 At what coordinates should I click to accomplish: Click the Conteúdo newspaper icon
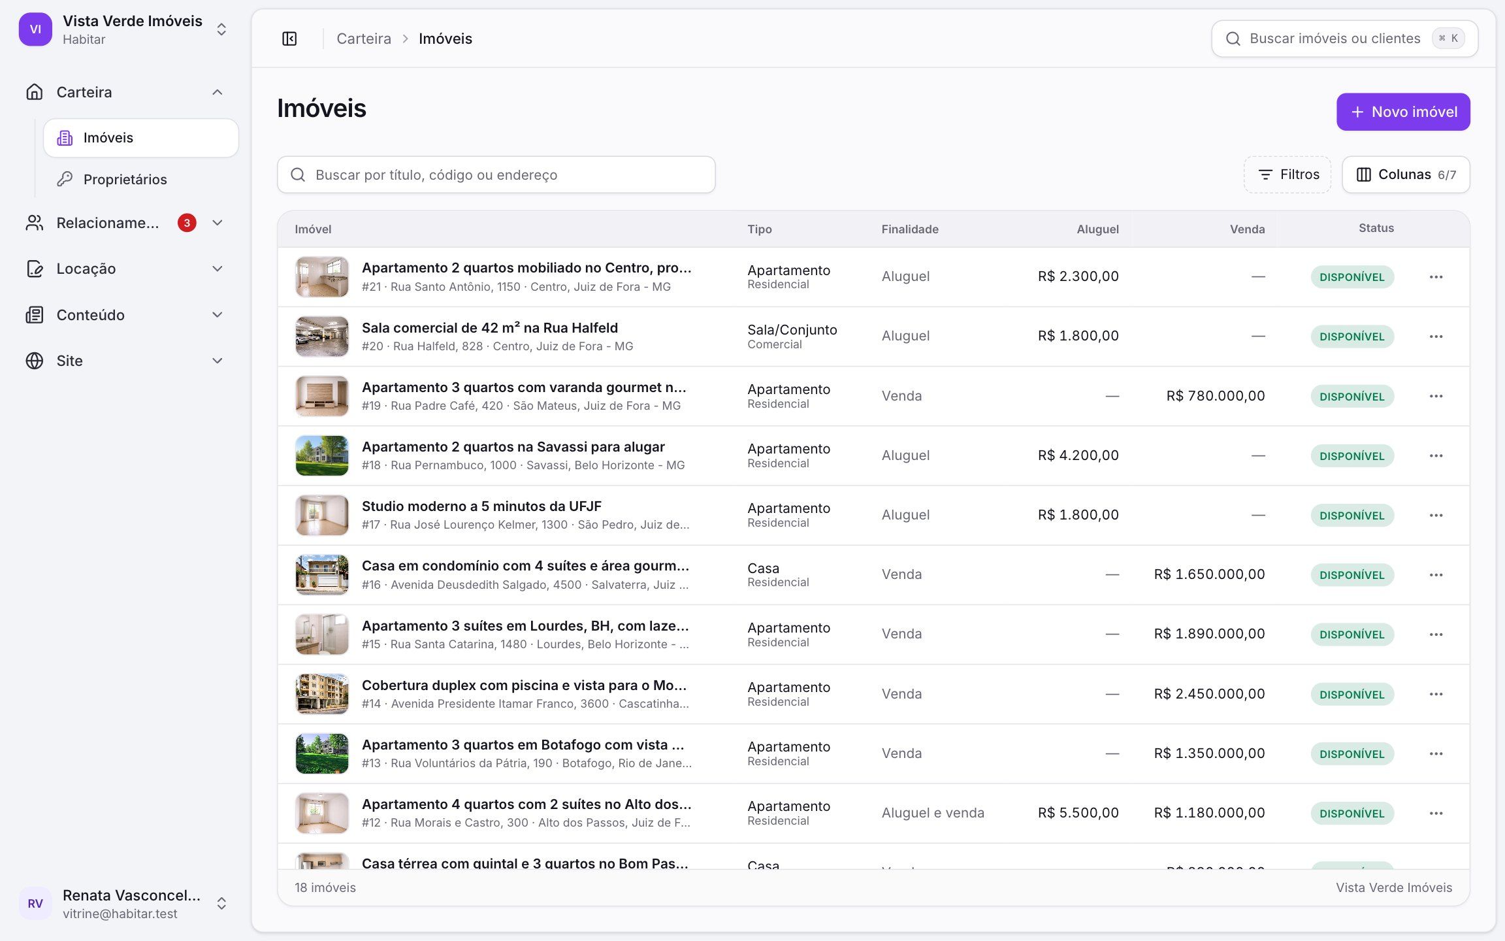[35, 315]
